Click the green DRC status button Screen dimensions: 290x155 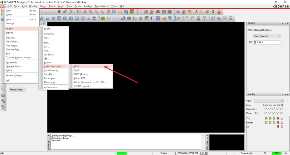click(x=277, y=153)
